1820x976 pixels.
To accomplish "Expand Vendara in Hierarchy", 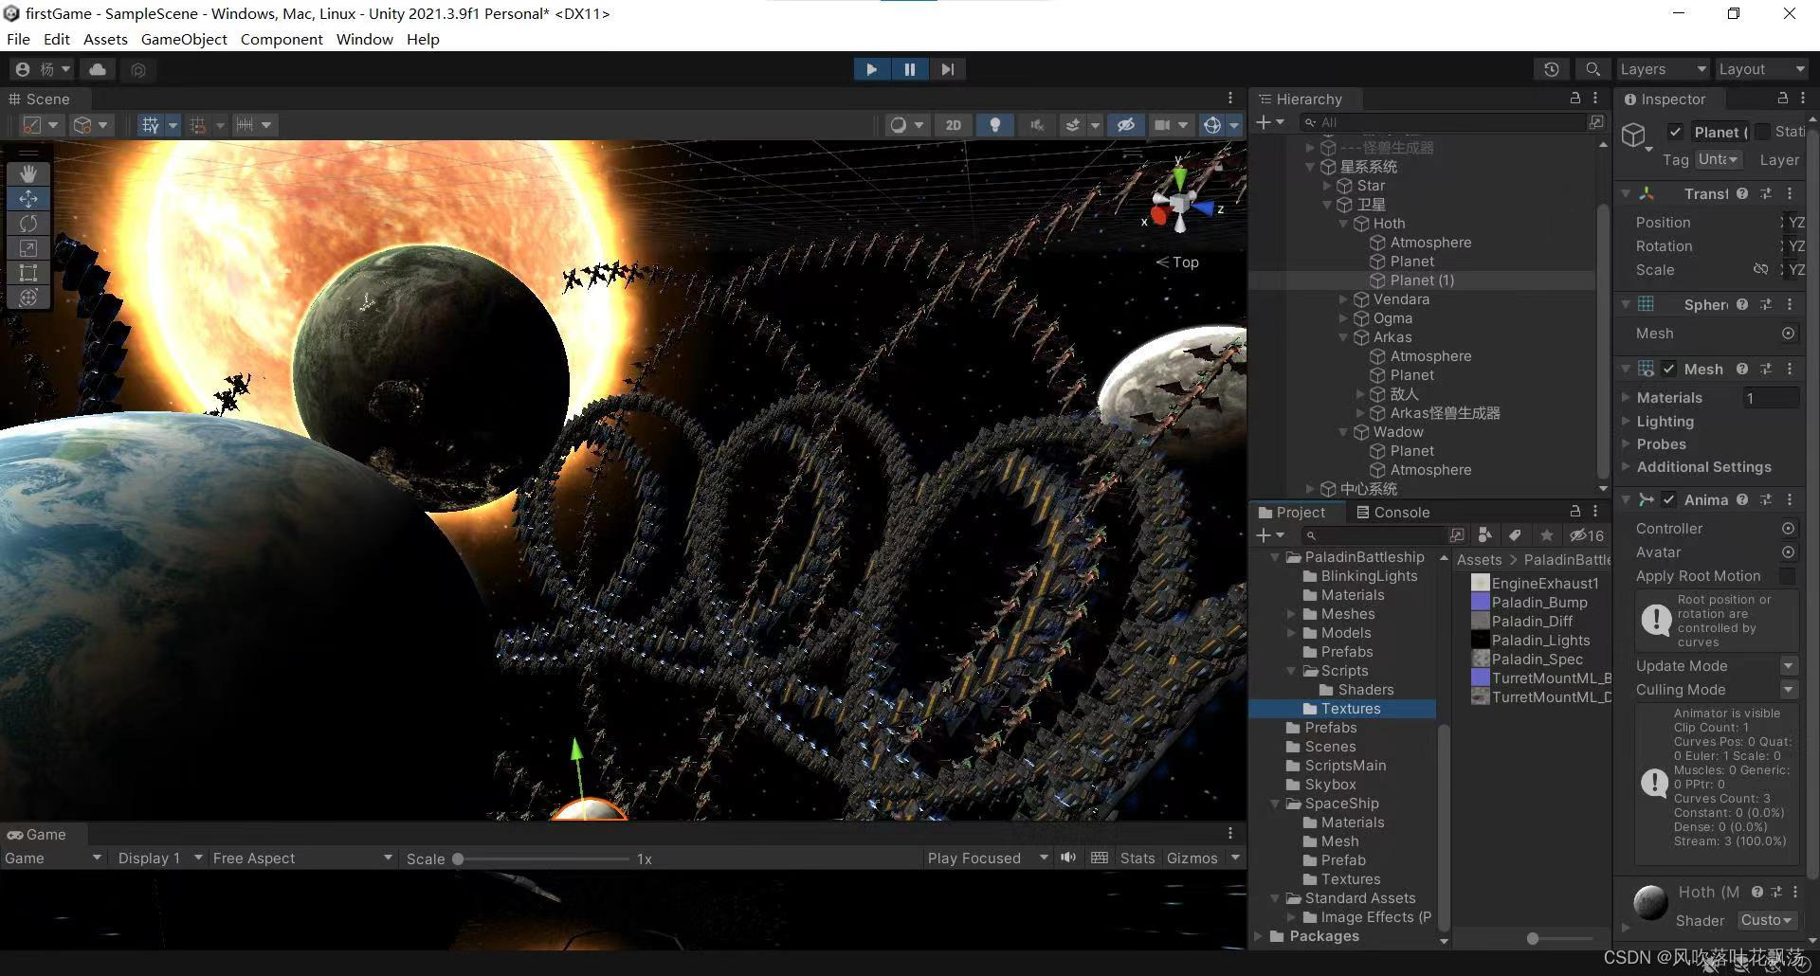I will (x=1343, y=299).
